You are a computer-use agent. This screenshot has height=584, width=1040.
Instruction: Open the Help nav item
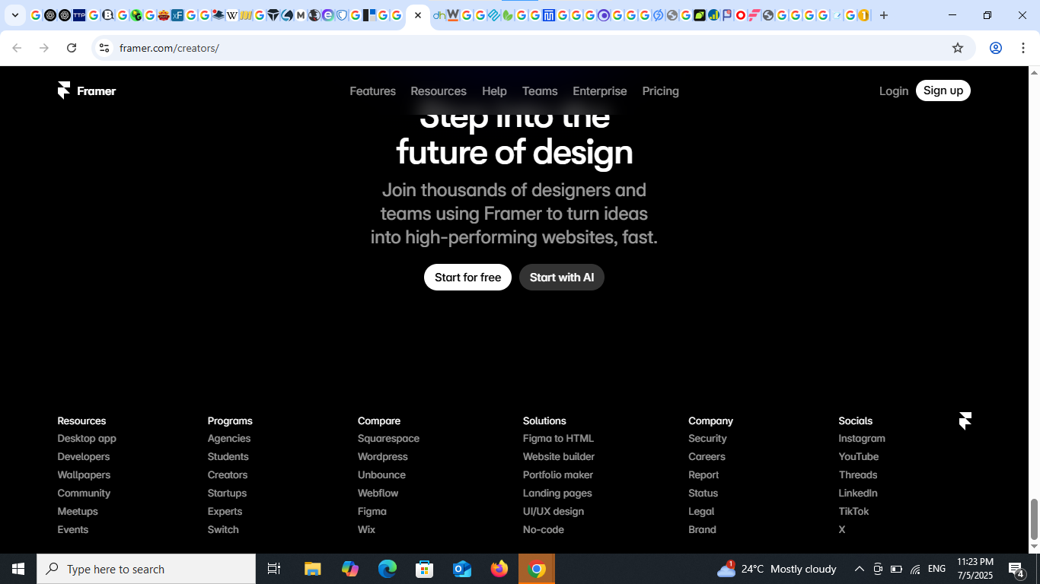[494, 91]
